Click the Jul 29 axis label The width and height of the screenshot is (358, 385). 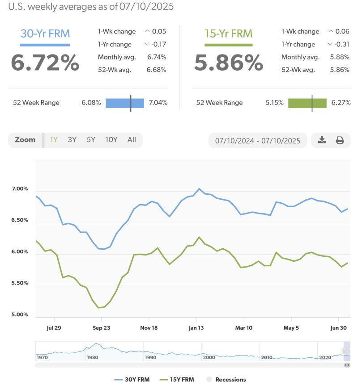click(54, 328)
